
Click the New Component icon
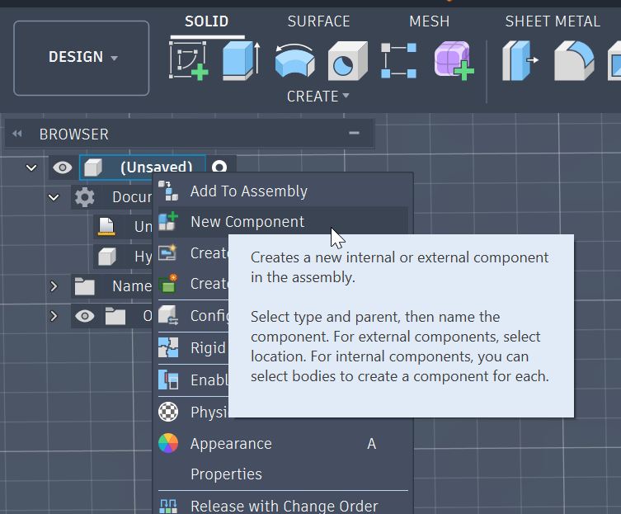tap(168, 222)
